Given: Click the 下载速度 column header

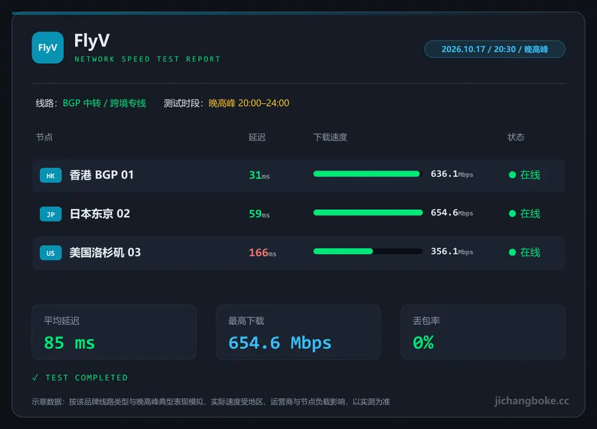Looking at the screenshot, I should pos(330,137).
